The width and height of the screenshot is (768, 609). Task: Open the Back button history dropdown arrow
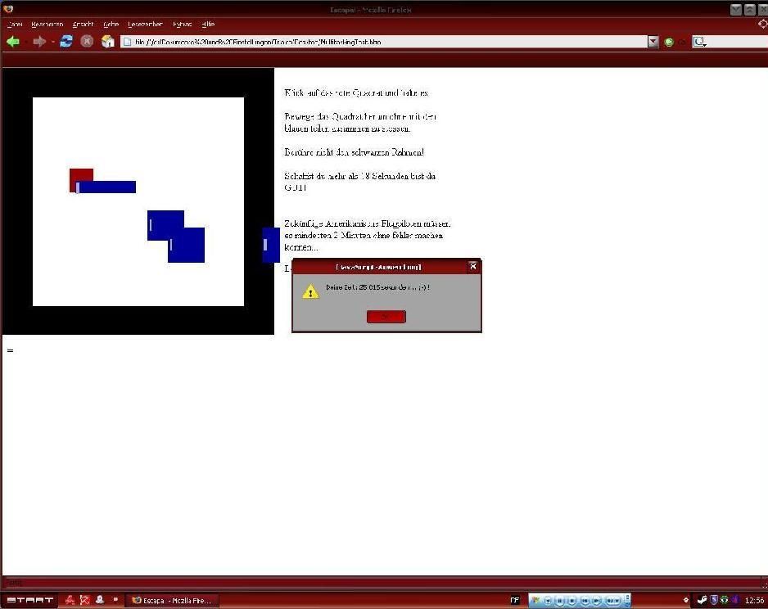click(25, 42)
